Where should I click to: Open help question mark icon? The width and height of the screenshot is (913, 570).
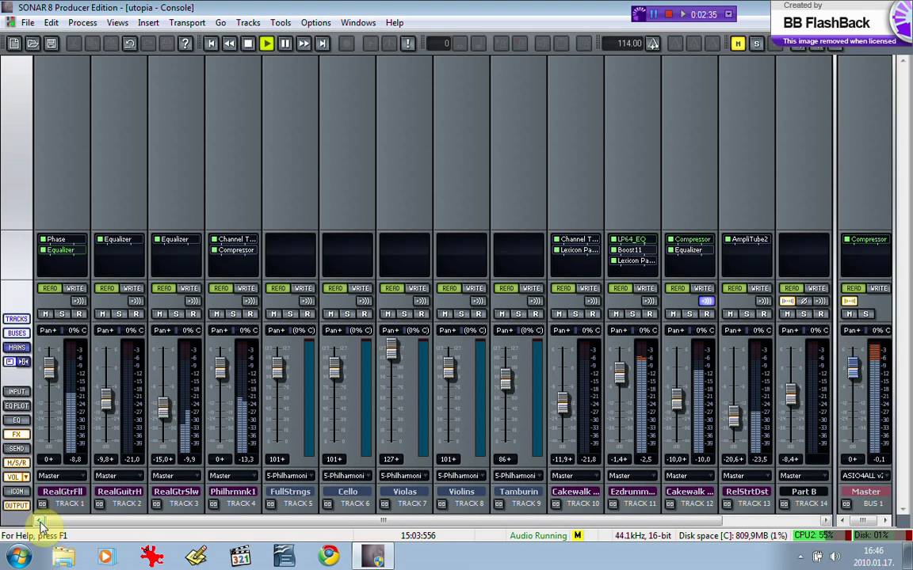pos(185,44)
